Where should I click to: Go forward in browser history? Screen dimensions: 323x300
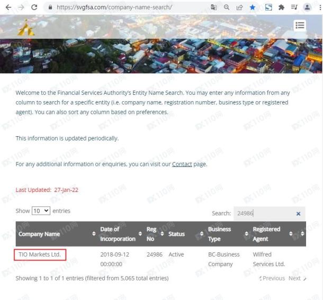click(x=21, y=7)
